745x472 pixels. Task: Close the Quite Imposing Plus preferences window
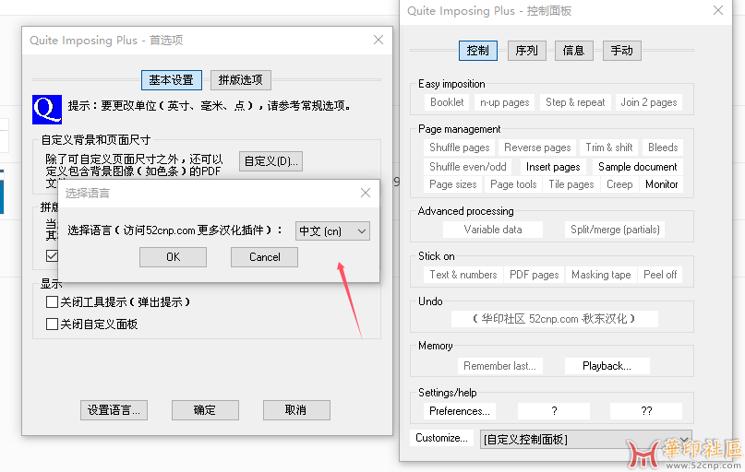click(379, 40)
